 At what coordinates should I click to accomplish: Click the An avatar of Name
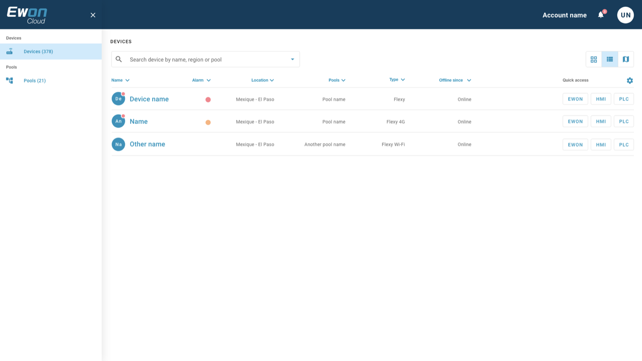point(118,121)
